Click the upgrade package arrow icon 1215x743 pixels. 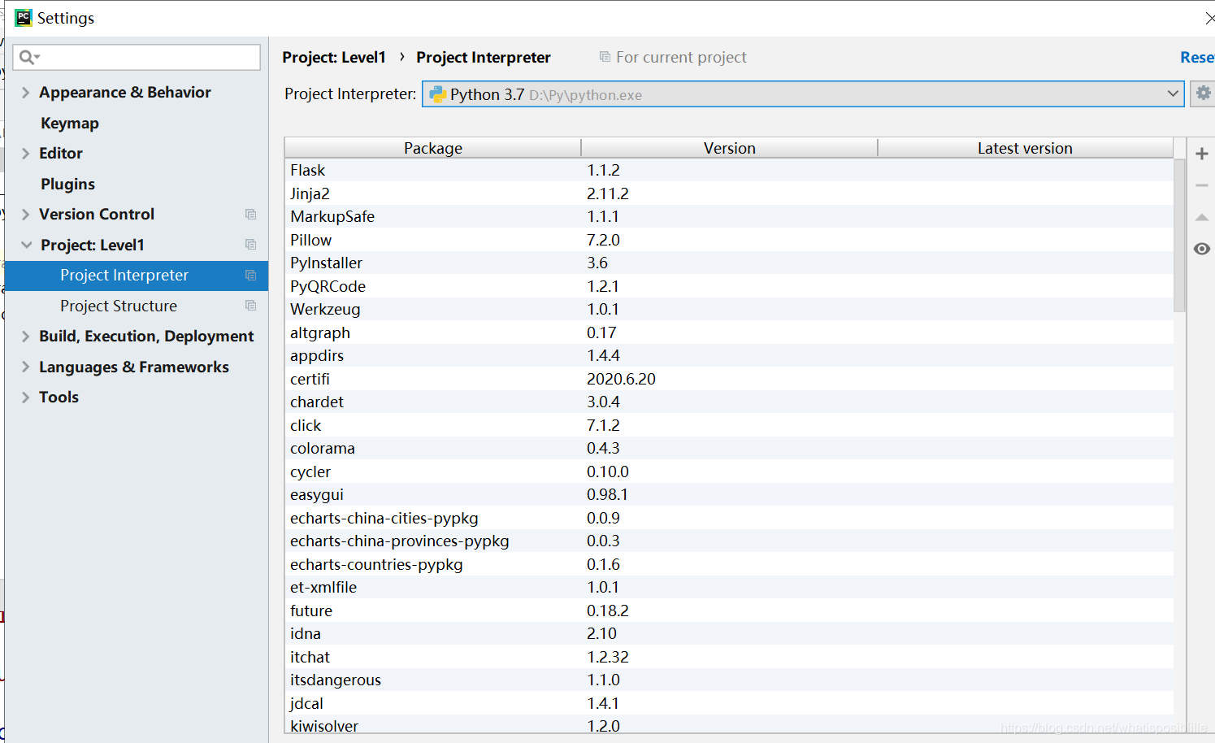[1202, 217]
